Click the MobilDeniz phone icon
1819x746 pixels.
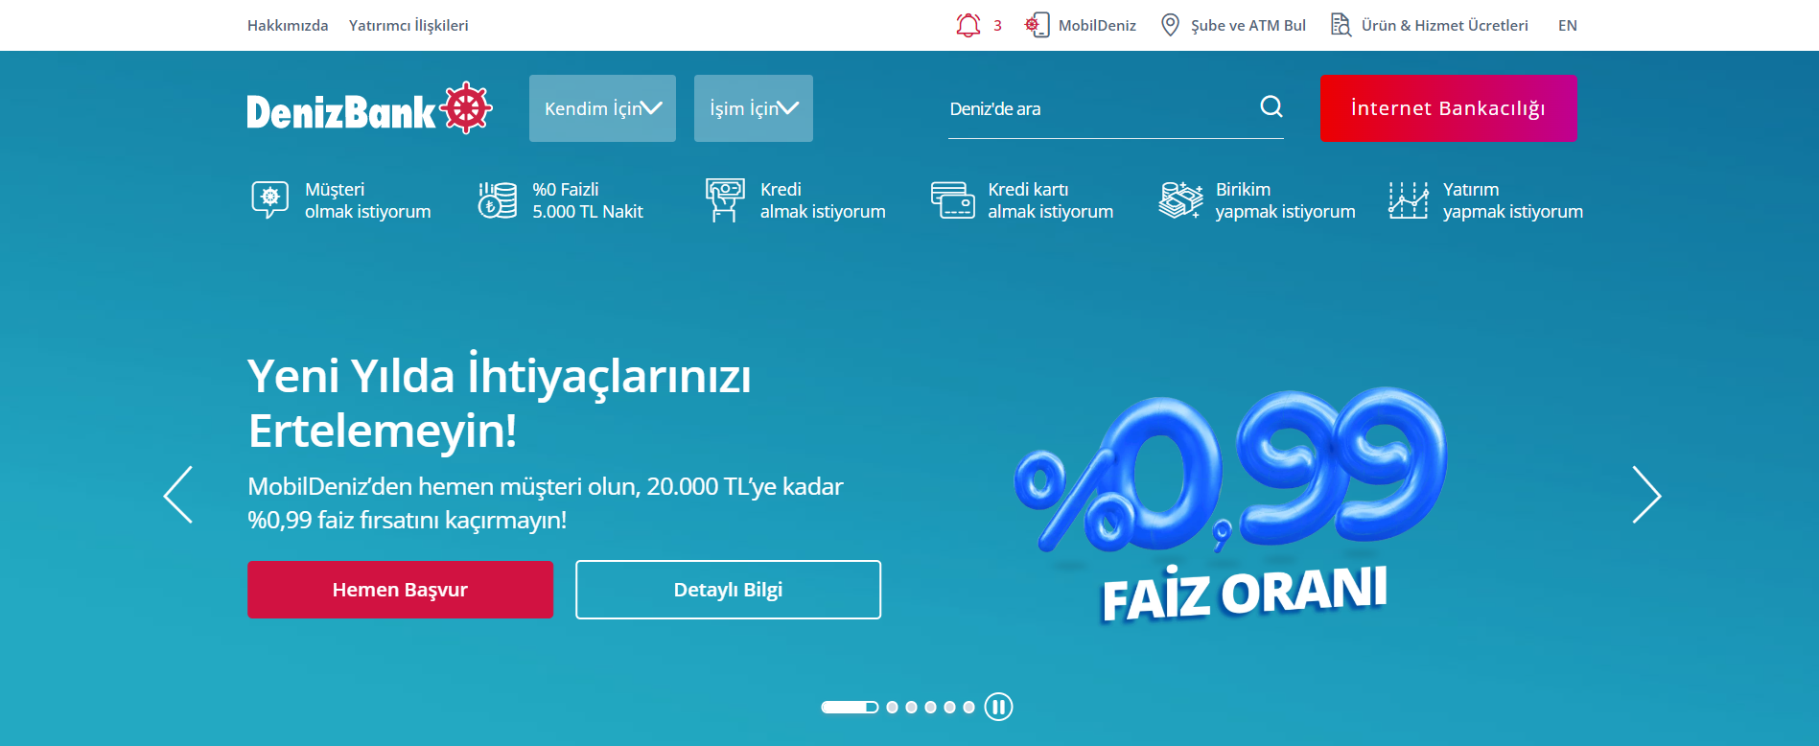[x=1037, y=25]
